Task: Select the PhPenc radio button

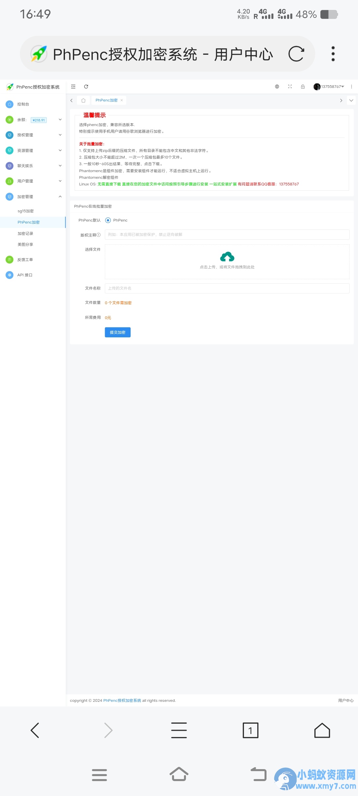Action: (108, 220)
